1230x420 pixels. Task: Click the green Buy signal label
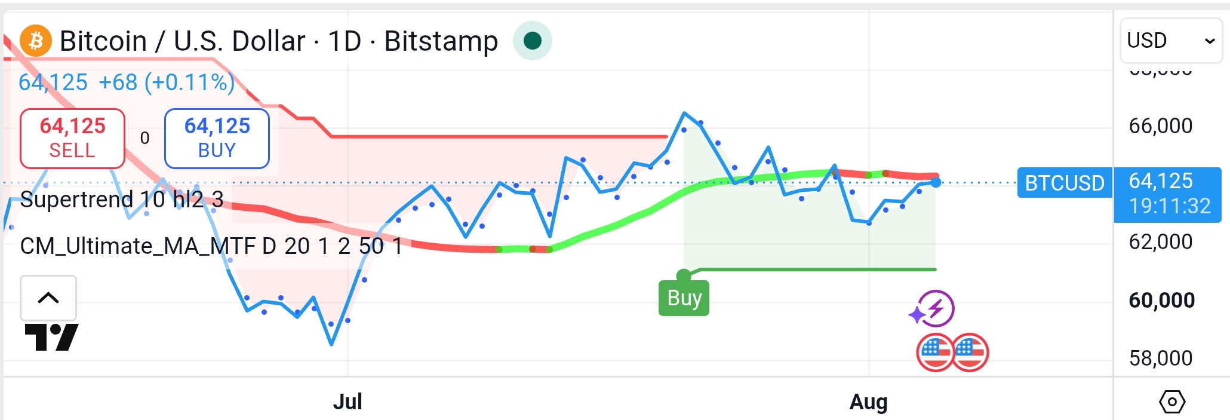(684, 298)
